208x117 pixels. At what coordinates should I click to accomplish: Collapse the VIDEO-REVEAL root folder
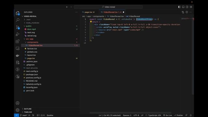pyautogui.click(x=30, y=16)
